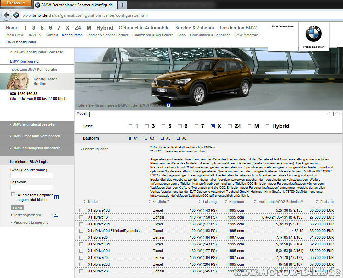Click the browser back arrow

[7, 15]
